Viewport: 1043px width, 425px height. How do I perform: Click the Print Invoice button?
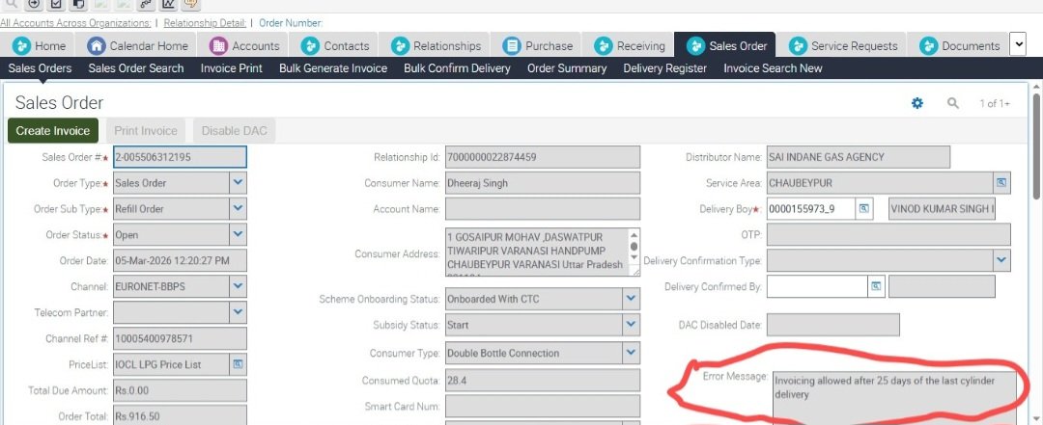click(x=146, y=131)
